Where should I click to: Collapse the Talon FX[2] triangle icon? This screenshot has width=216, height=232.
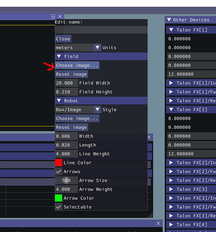171,110
